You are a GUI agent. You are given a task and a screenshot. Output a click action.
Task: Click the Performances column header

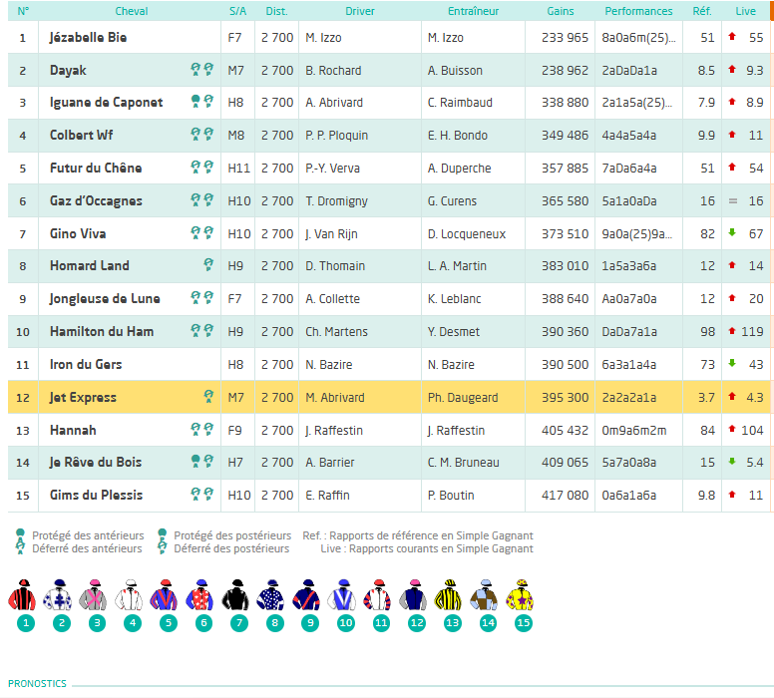[638, 11]
